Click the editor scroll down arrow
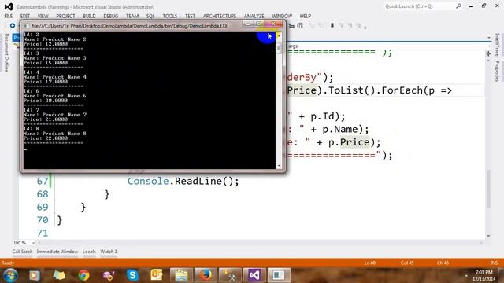 [488, 236]
